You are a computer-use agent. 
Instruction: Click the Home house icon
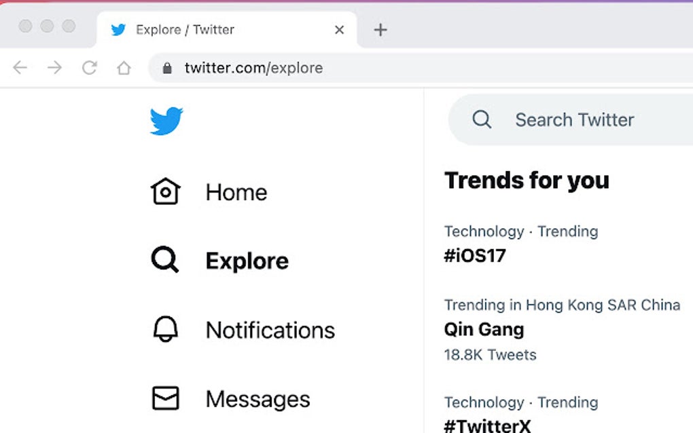pyautogui.click(x=165, y=192)
